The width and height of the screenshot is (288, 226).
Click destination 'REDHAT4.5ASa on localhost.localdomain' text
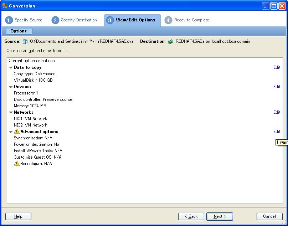tap(213, 41)
